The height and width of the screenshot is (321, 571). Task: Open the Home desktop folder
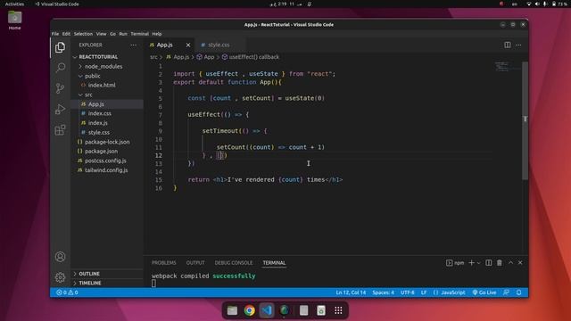pyautogui.click(x=14, y=21)
